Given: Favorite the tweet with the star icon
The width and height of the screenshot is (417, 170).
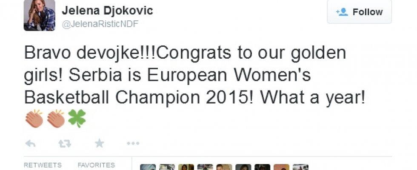Looking at the screenshot, I should coord(99,144).
